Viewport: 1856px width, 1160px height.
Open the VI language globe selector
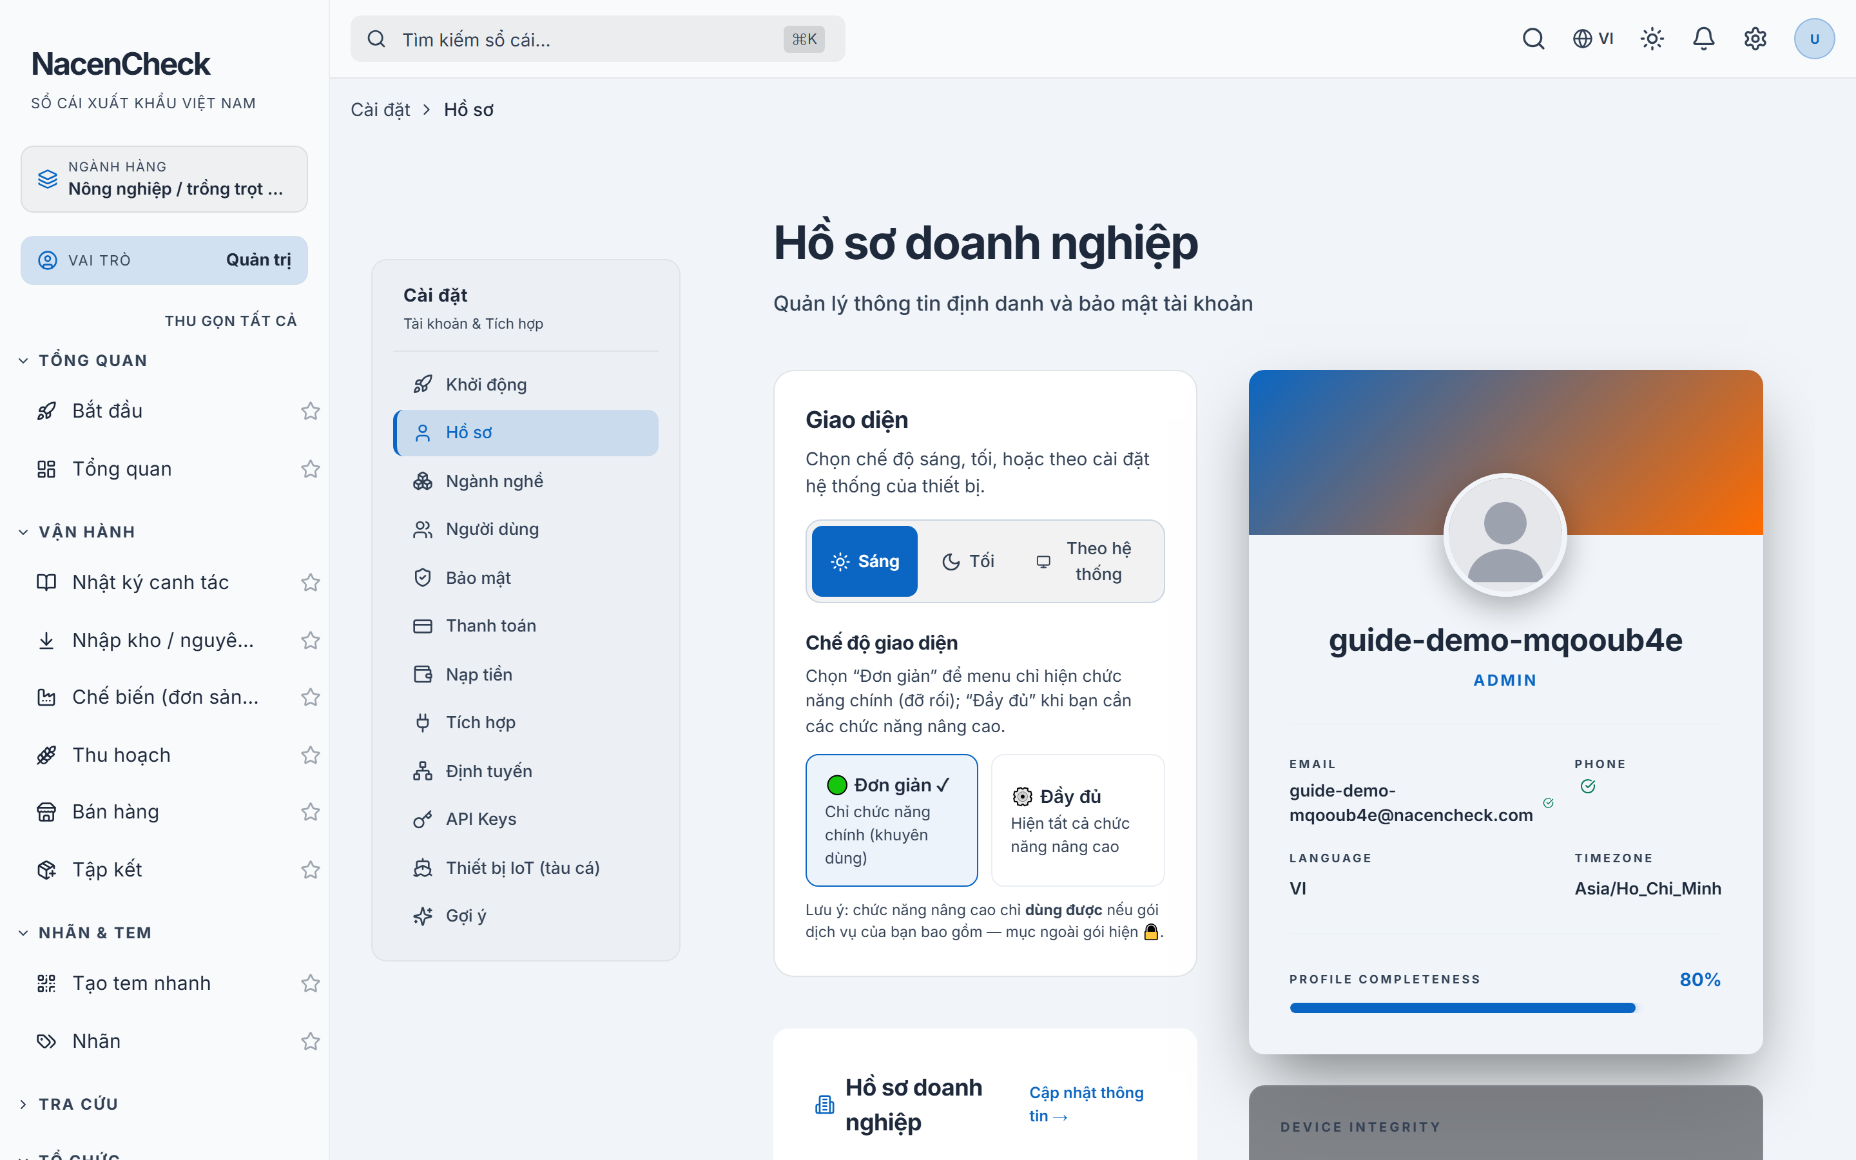1593,39
